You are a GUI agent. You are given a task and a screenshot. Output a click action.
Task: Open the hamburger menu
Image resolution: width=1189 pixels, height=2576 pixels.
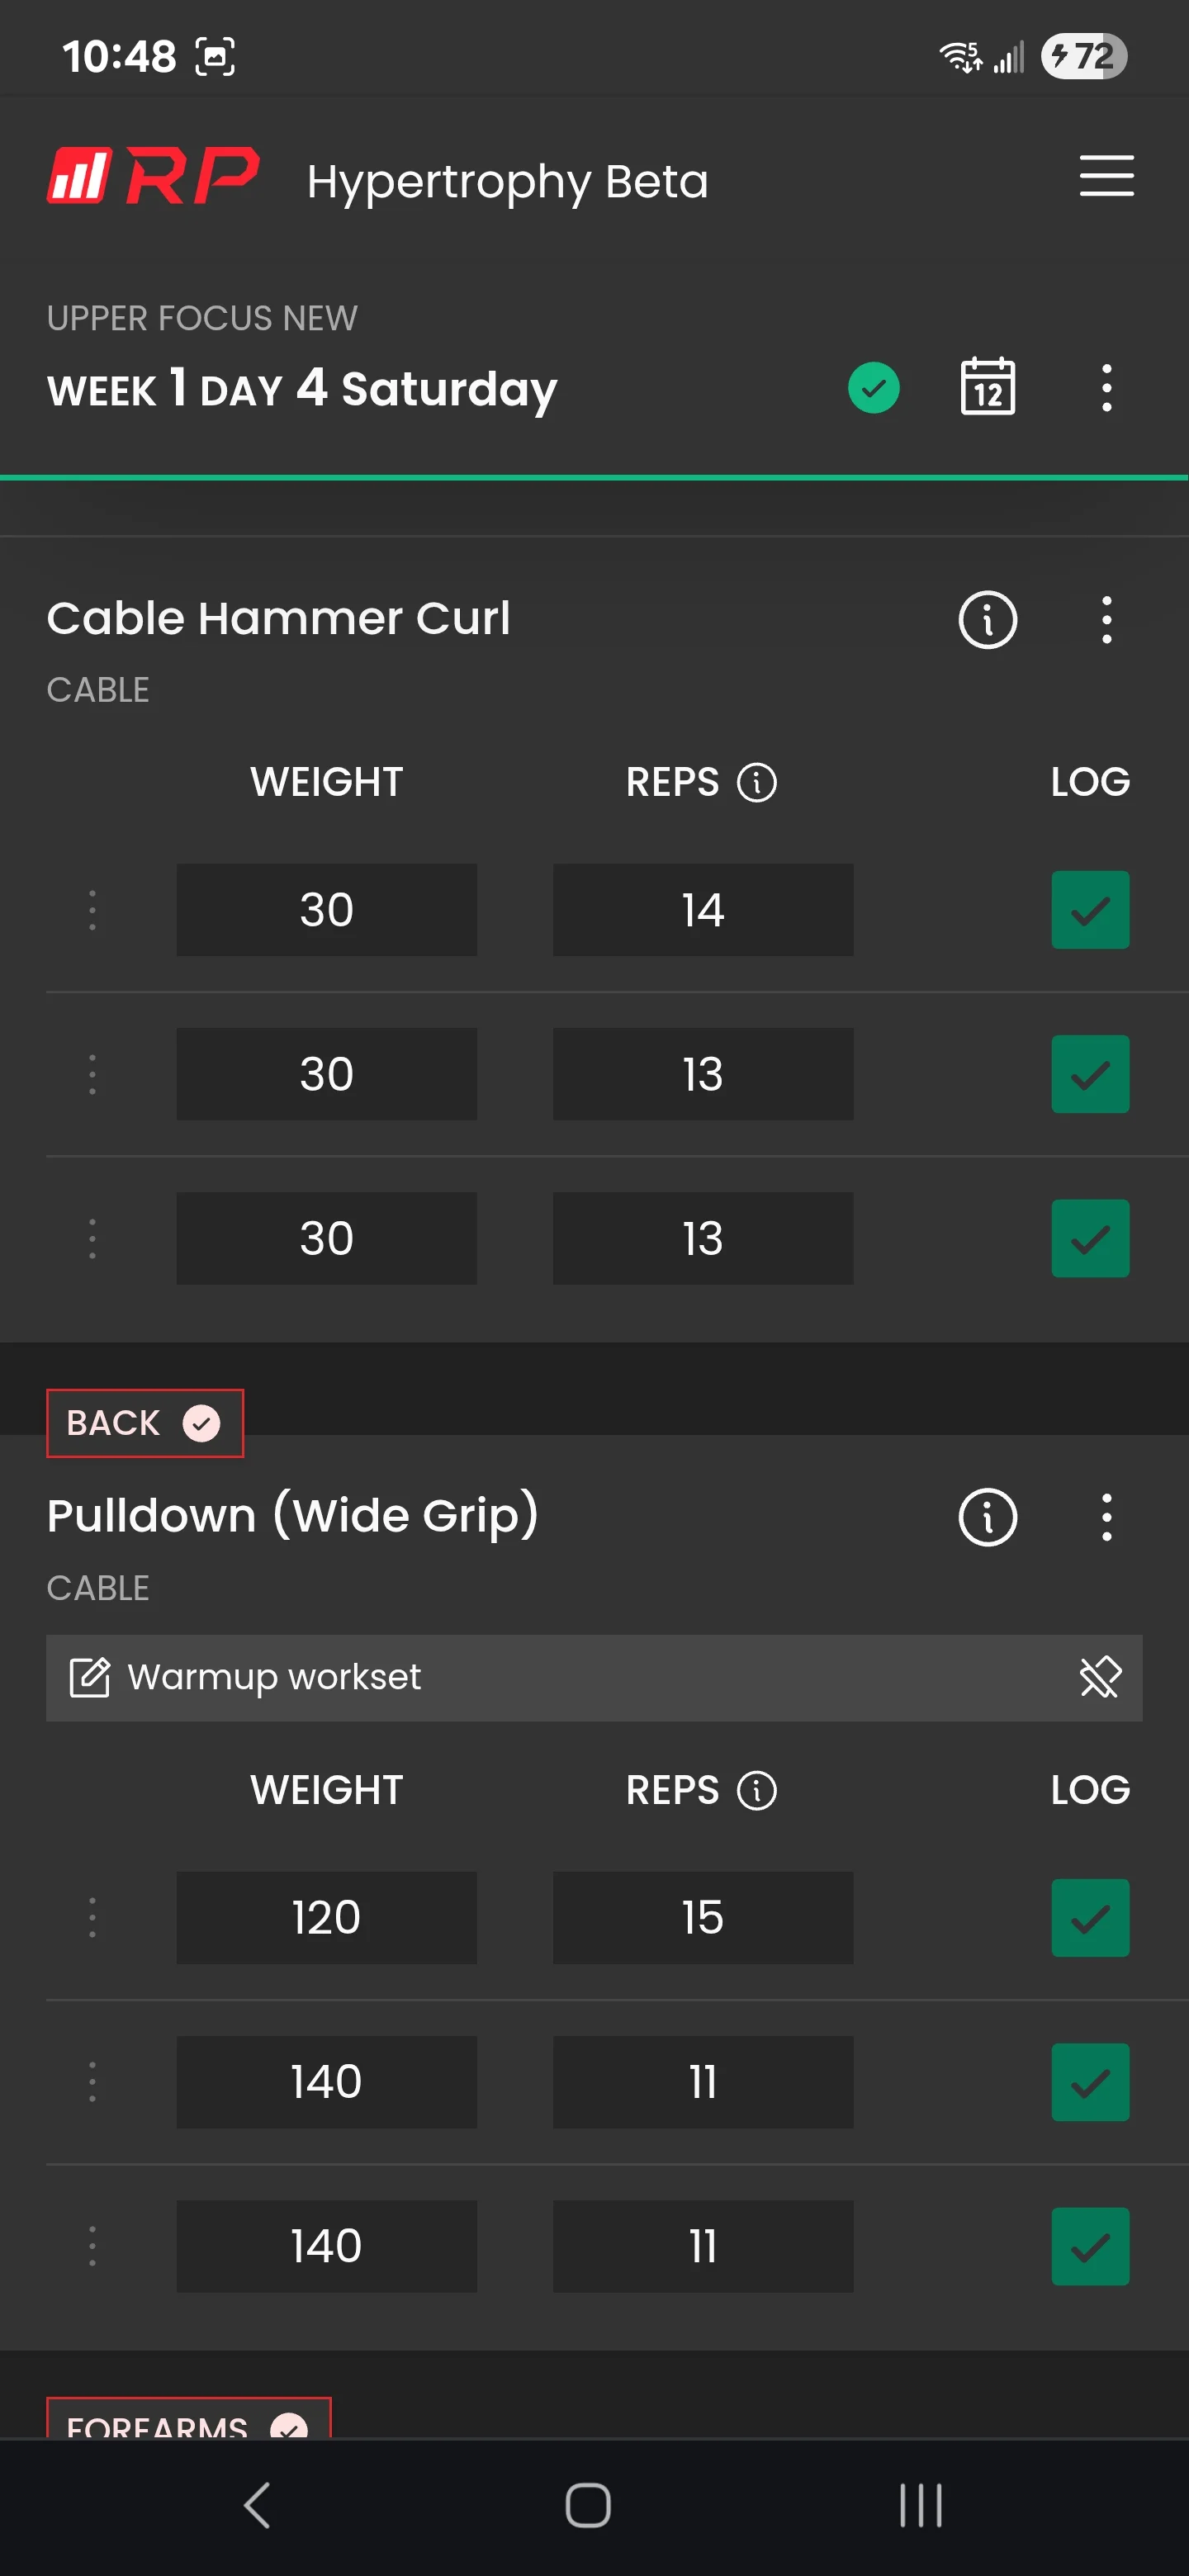pos(1106,176)
